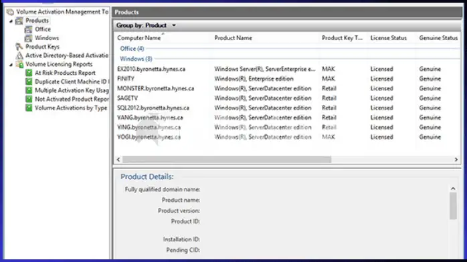Click the MAK key type for FINITY
The width and height of the screenshot is (467, 262).
329,79
